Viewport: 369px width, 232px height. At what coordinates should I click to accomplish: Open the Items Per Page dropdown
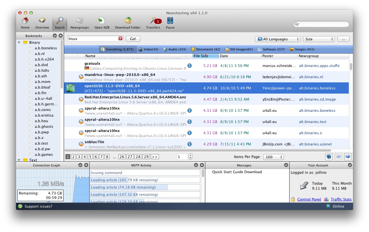pos(273,157)
